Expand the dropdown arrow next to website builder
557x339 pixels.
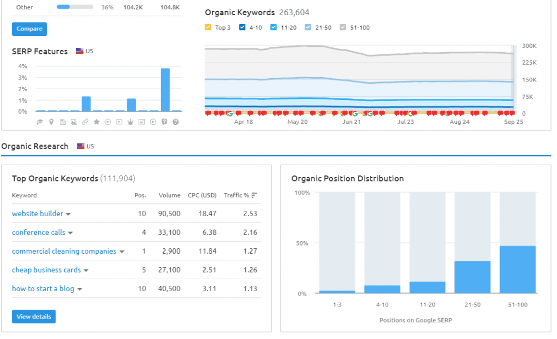[68, 214]
